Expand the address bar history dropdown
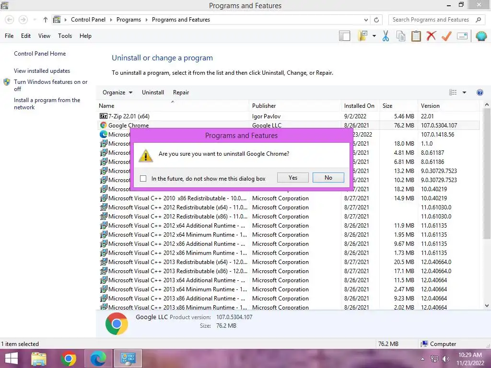491x368 pixels. pyautogui.click(x=366, y=20)
